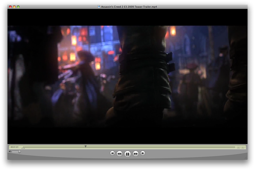Click the video frame in the player
Image resolution: width=255 pixels, height=170 pixels.
pos(127,76)
